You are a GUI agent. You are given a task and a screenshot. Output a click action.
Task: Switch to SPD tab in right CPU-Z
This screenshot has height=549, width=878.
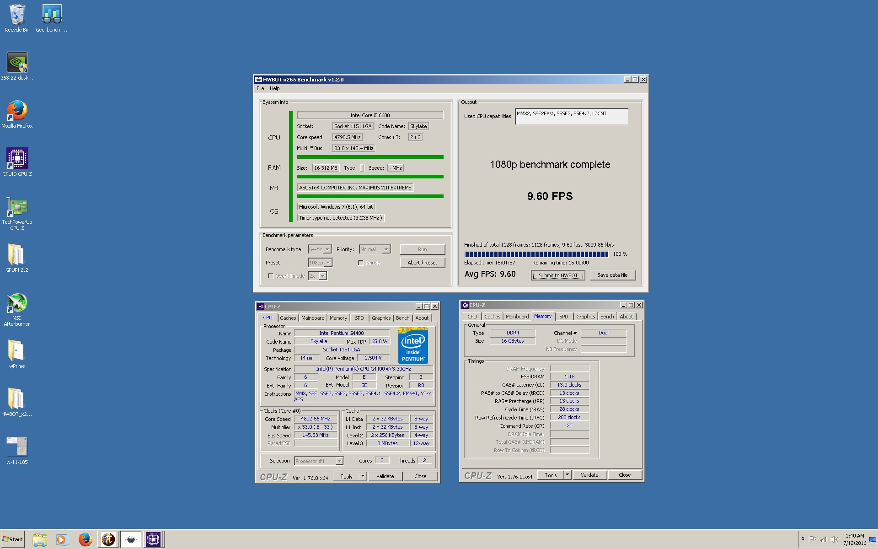[x=564, y=317]
